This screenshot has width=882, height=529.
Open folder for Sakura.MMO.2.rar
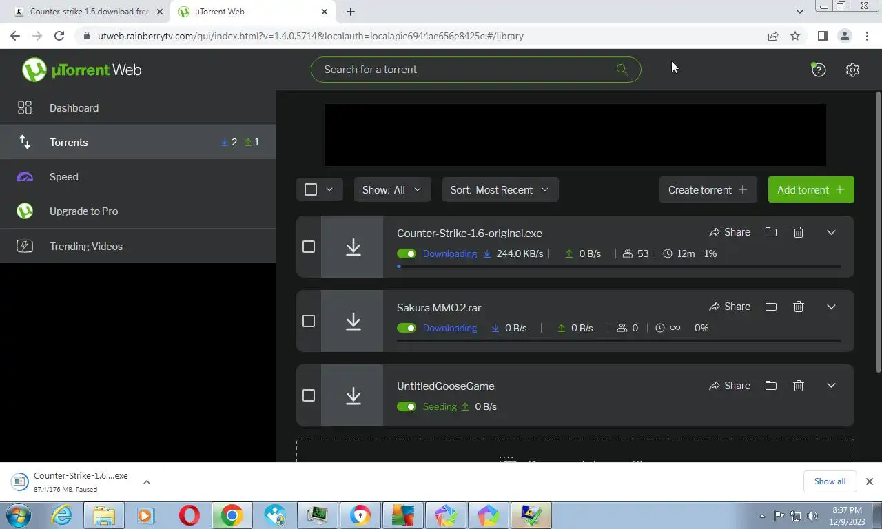[x=771, y=307]
